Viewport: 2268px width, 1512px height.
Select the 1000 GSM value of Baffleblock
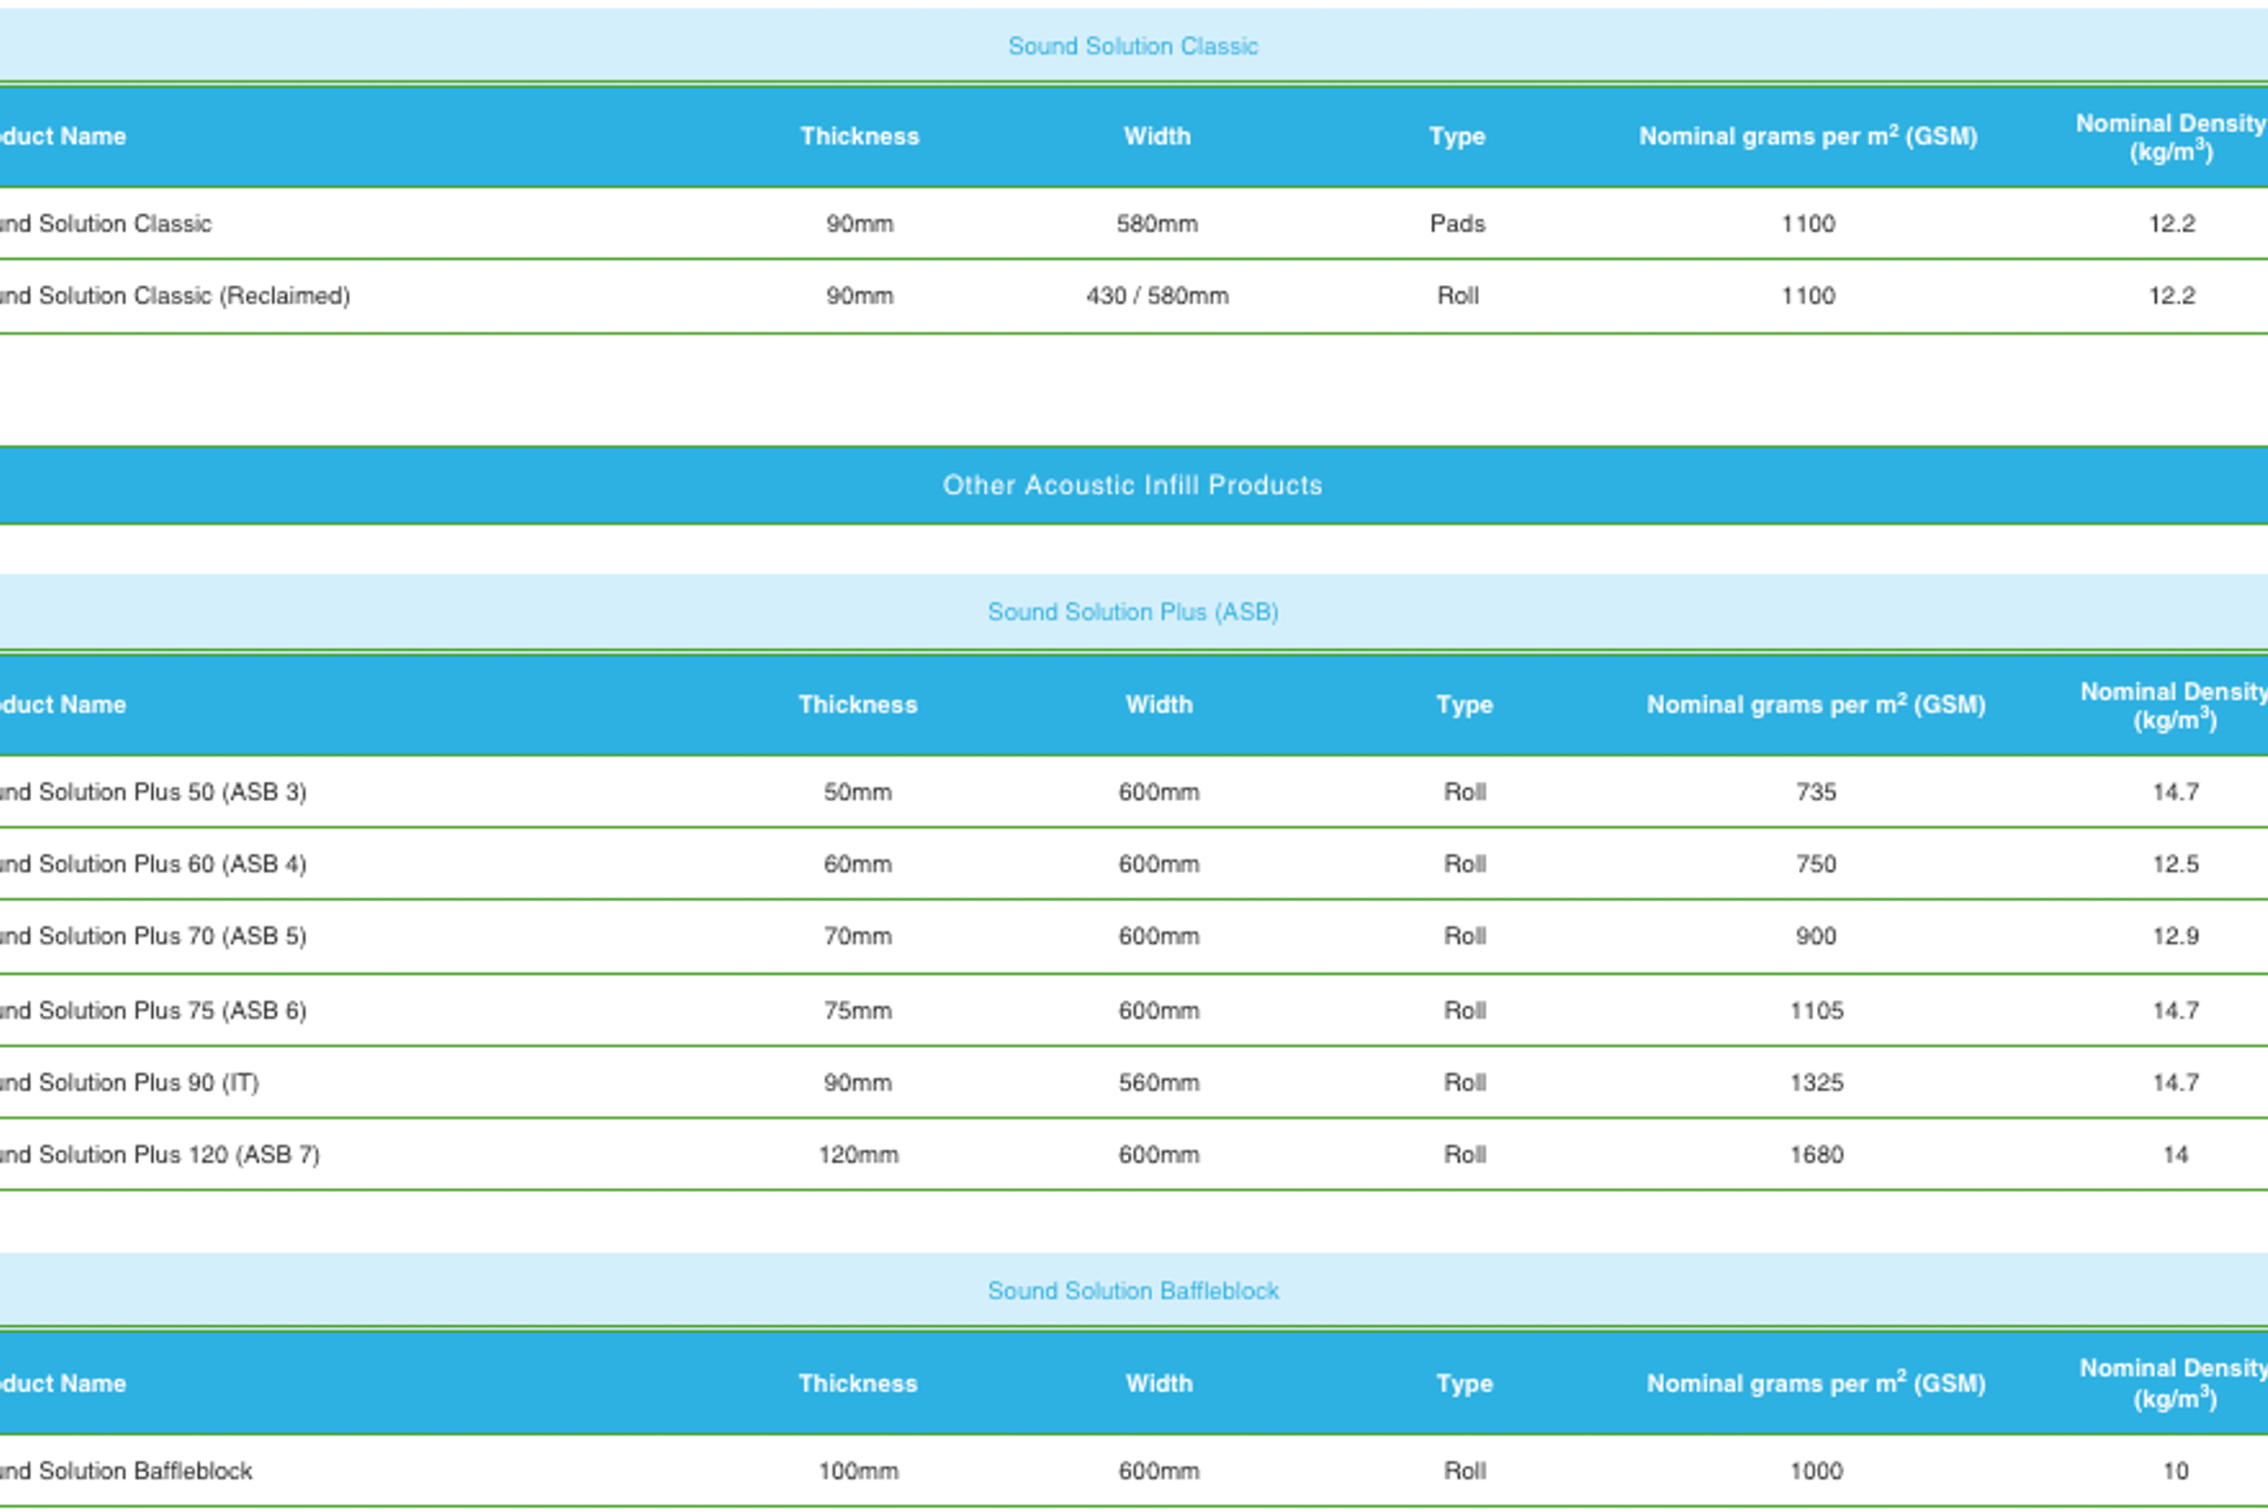point(1817,1471)
